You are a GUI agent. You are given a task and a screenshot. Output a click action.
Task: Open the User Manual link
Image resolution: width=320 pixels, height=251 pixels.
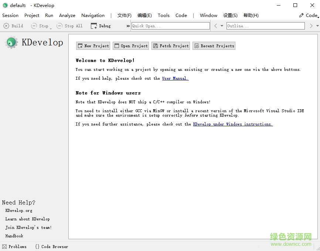click(x=175, y=78)
